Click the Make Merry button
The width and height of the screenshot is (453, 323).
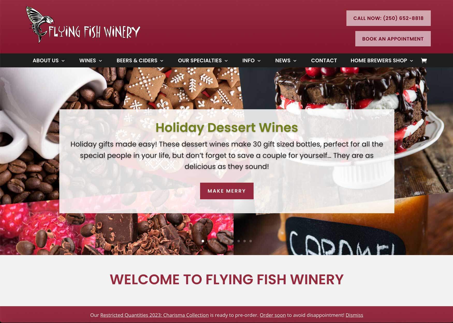(227, 191)
